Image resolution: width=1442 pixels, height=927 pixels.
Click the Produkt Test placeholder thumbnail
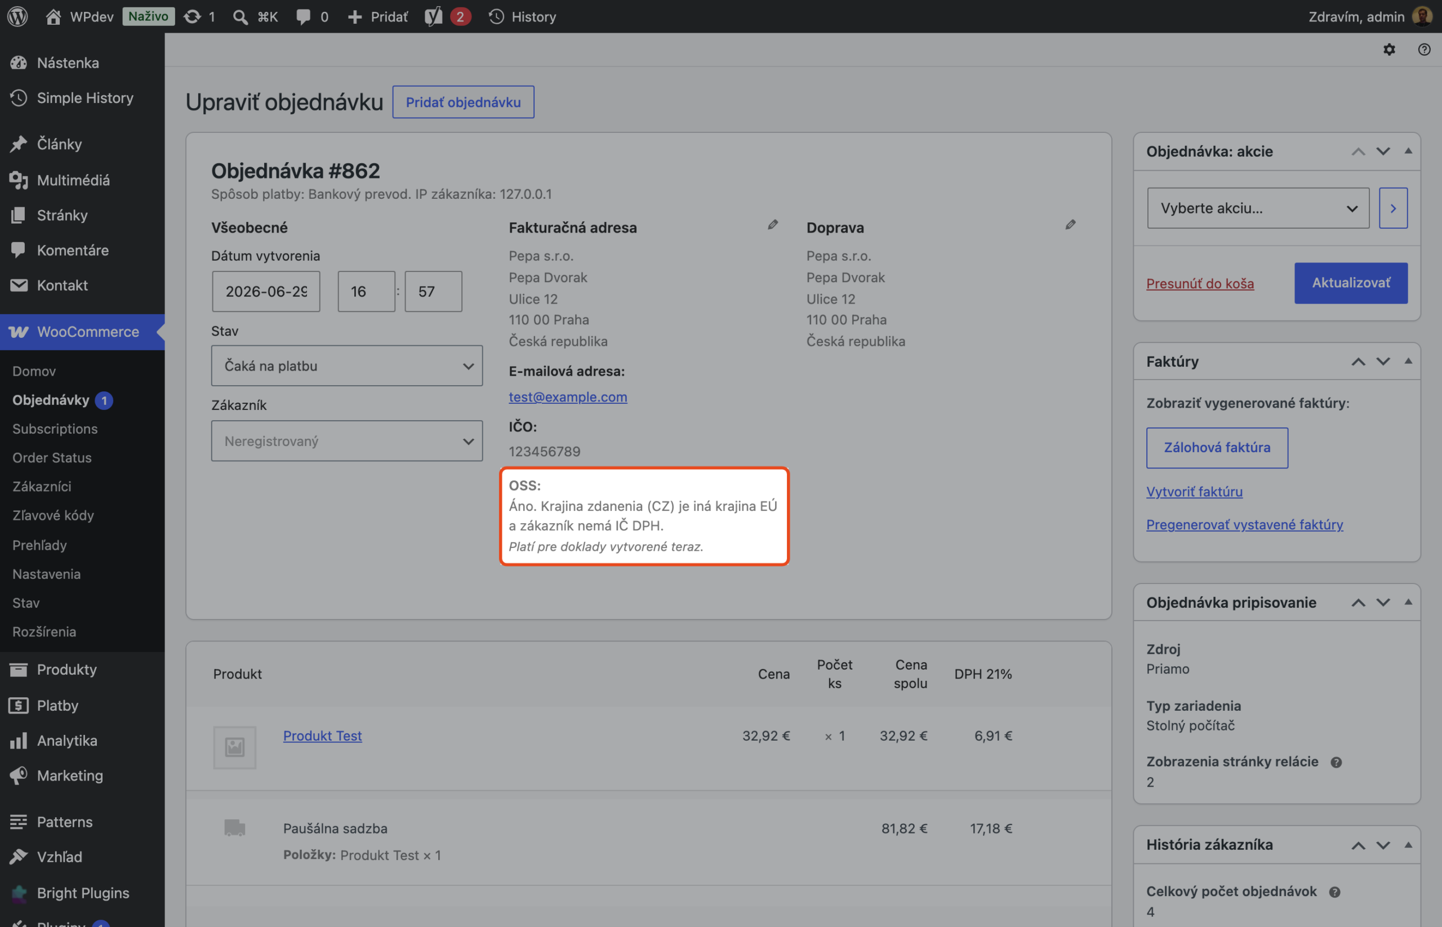click(235, 747)
